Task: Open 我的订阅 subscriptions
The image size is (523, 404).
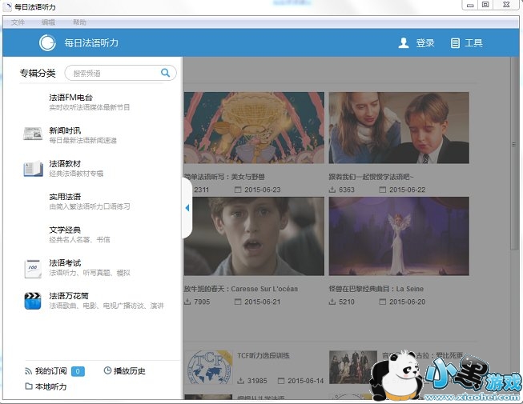Action: tap(51, 371)
